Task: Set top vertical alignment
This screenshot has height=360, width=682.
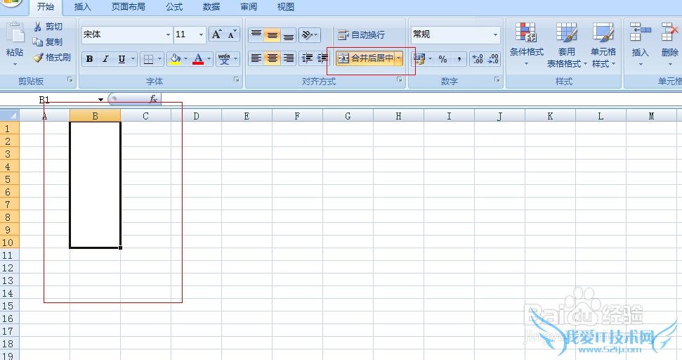Action: [x=256, y=35]
